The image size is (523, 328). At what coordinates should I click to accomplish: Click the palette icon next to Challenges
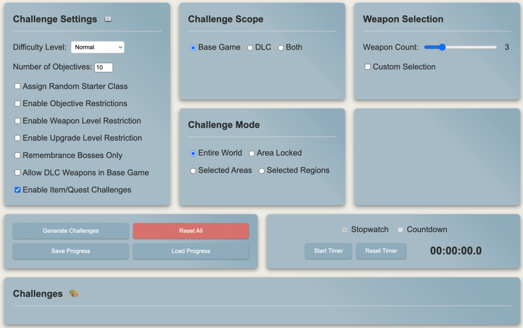pyautogui.click(x=74, y=294)
